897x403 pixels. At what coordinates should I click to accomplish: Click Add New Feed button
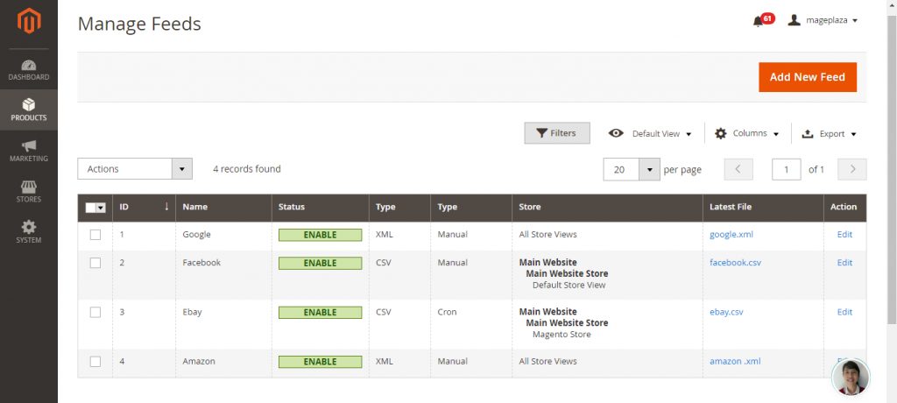[x=807, y=77]
